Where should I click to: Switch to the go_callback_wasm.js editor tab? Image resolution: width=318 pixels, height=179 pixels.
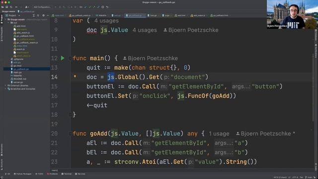pyautogui.click(x=81, y=15)
